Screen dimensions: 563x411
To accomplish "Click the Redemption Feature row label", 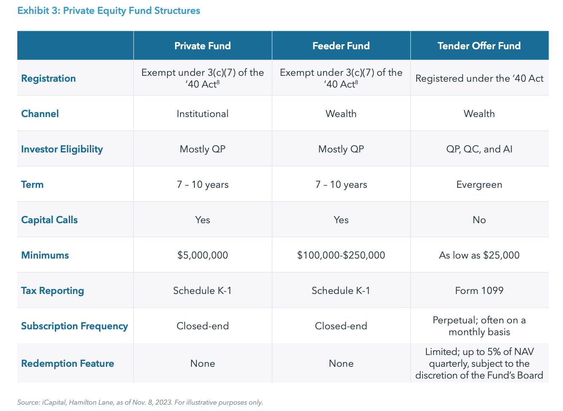I will [67, 363].
